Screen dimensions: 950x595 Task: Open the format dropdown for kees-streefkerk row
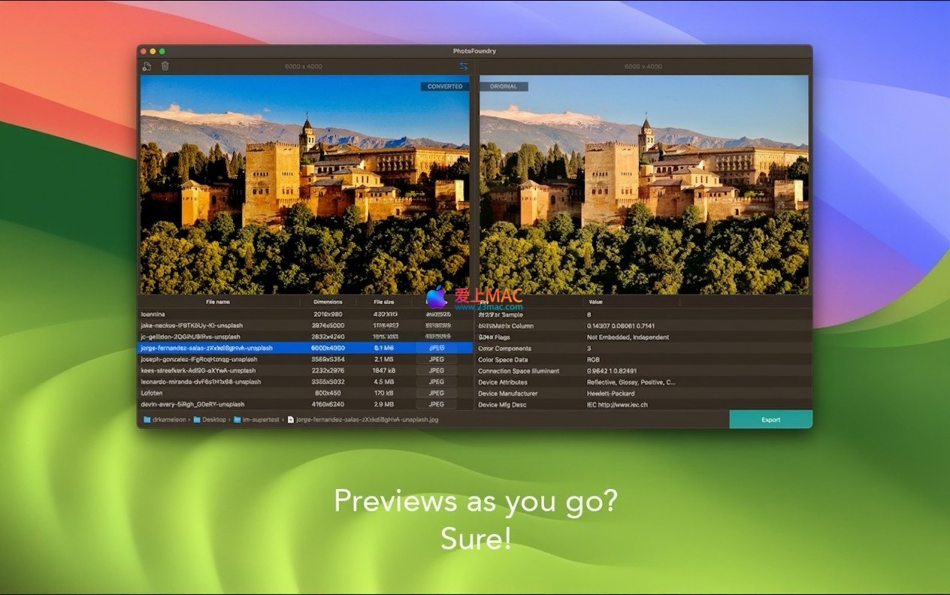click(437, 370)
